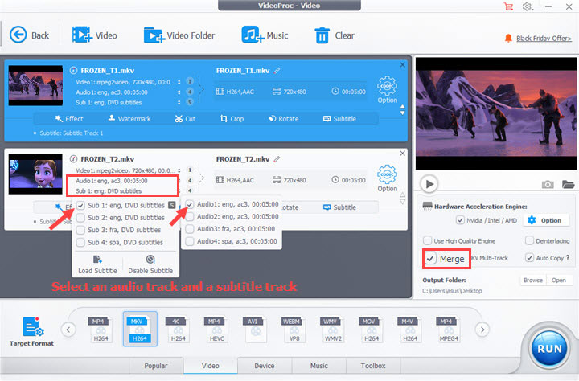Open Subtitle tool for FROZEN_T1.mkv
579x381 pixels.
click(x=339, y=119)
